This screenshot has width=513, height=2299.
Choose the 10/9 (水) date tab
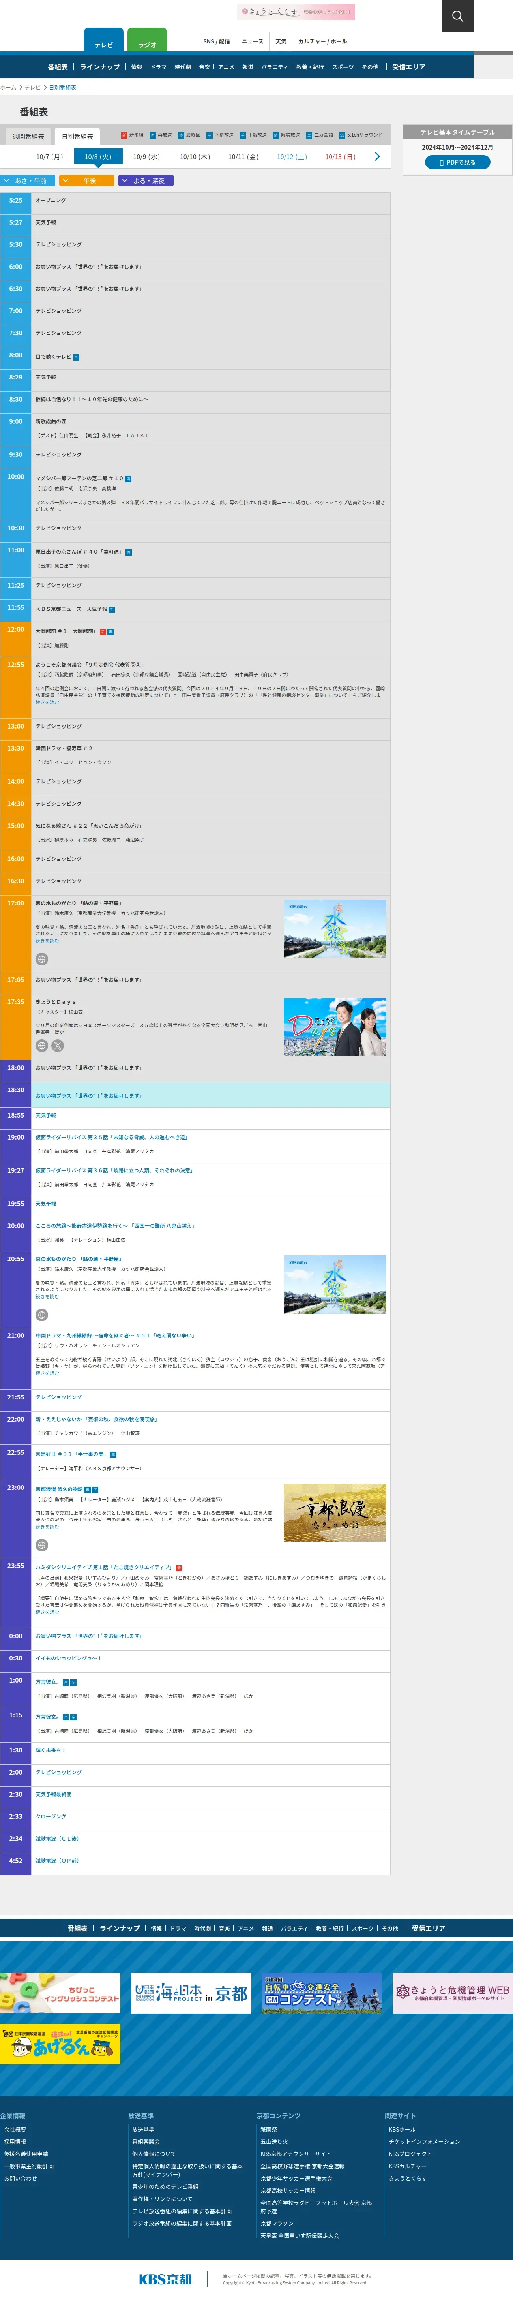pos(146,157)
